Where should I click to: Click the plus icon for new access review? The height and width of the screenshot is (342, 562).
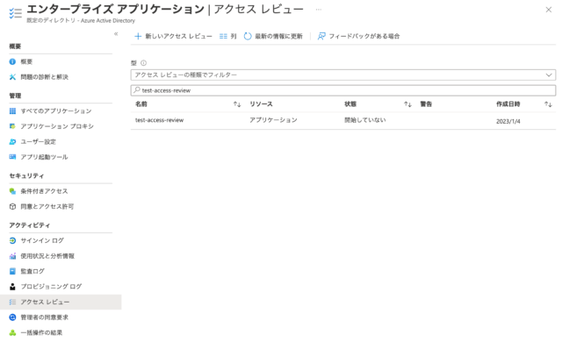point(138,36)
